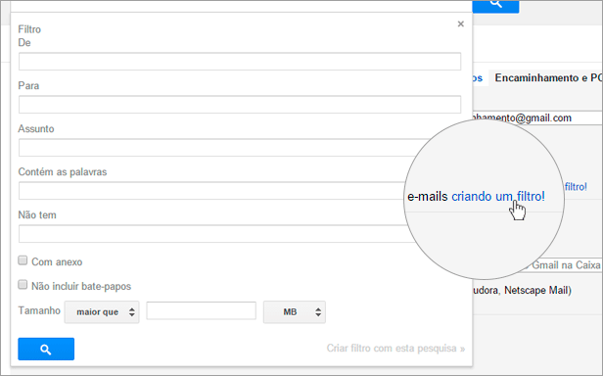
Task: Click the criando um filtro! link
Action: pos(498,196)
